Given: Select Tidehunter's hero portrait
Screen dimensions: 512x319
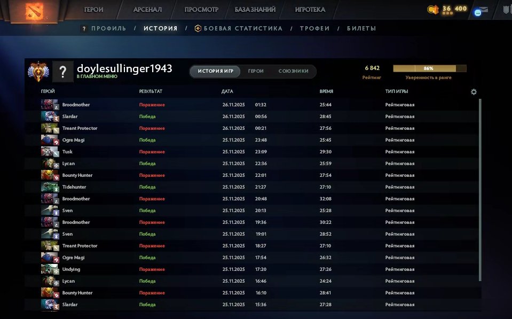Looking at the screenshot, I should [49, 186].
